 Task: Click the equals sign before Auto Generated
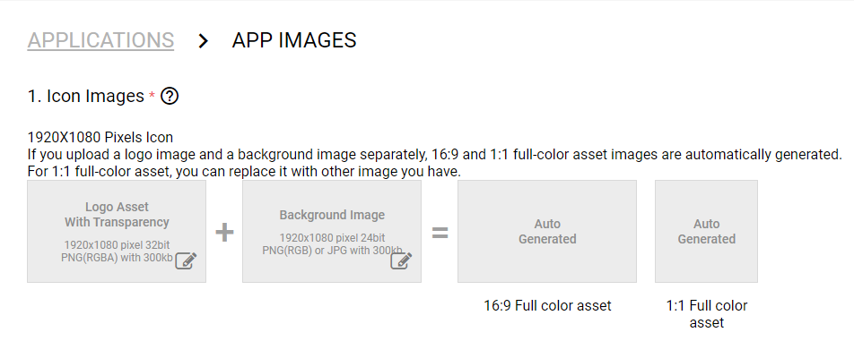[x=440, y=233]
